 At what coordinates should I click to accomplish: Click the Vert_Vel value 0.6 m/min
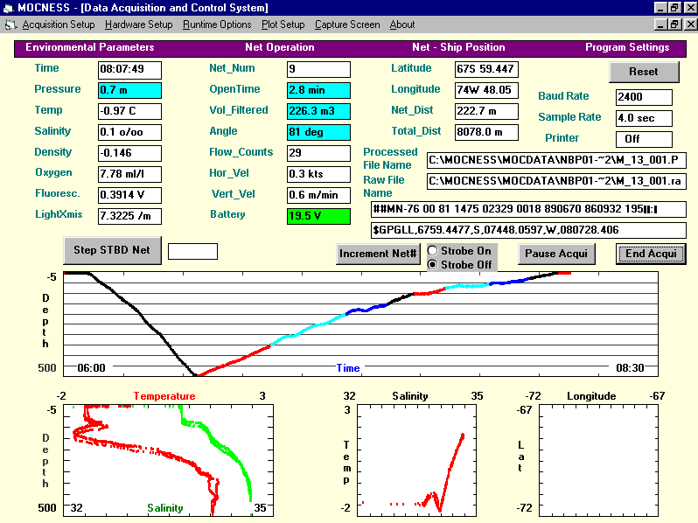(x=318, y=195)
